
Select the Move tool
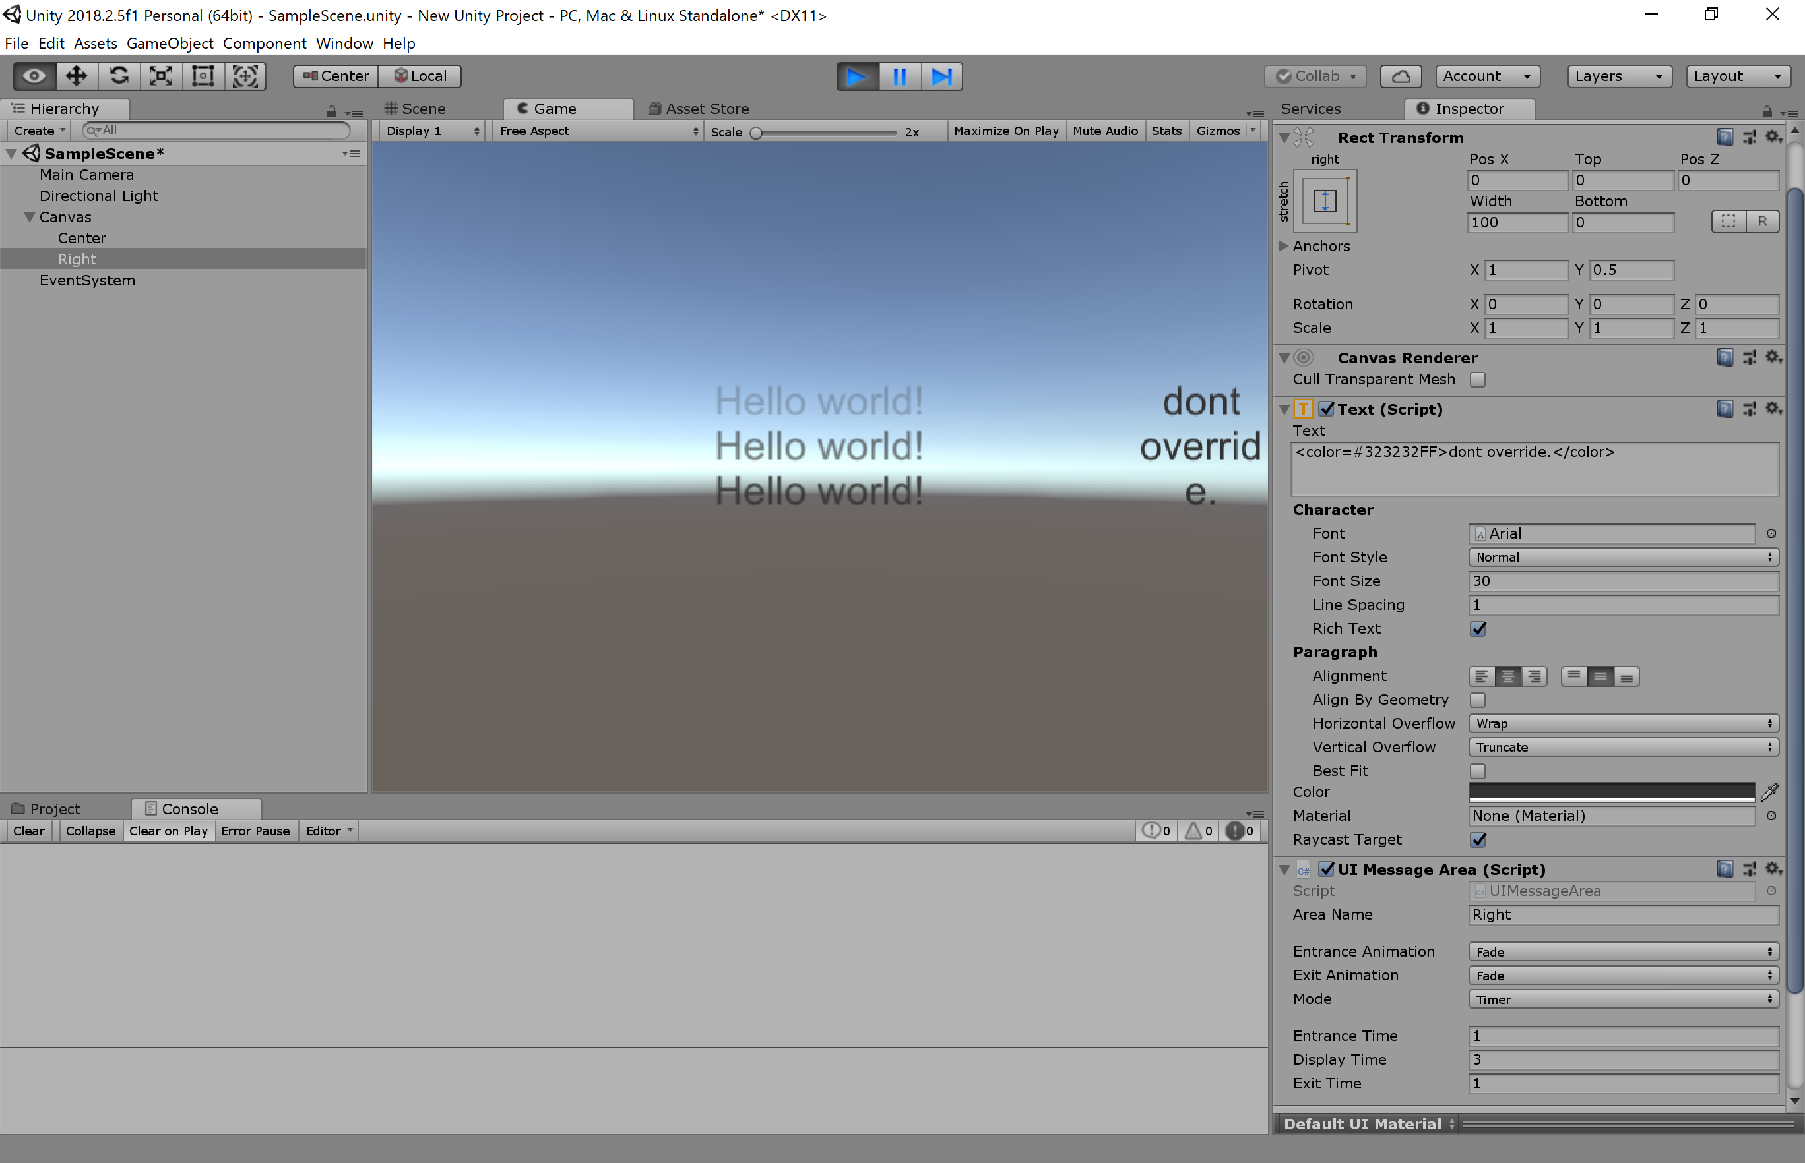[77, 76]
